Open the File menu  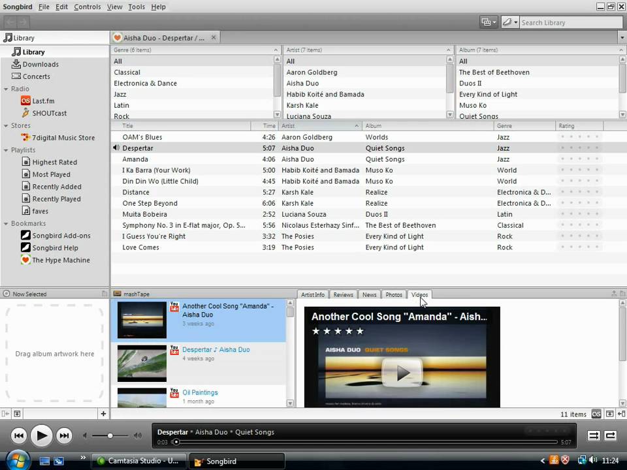[44, 7]
